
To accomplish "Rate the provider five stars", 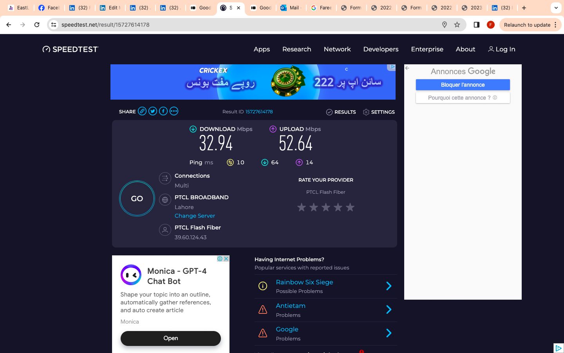I will tap(350, 207).
